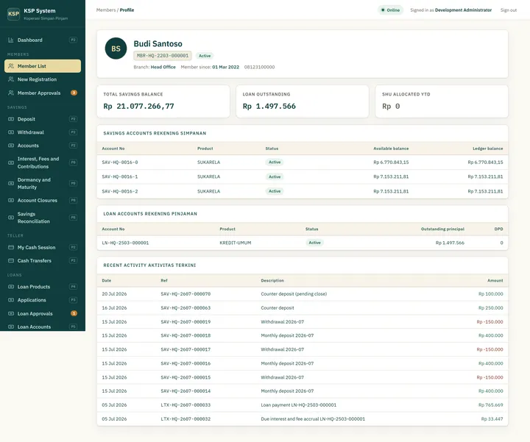Click the Member Approvals orange count badge
The height and width of the screenshot is (442, 530).
[74, 93]
